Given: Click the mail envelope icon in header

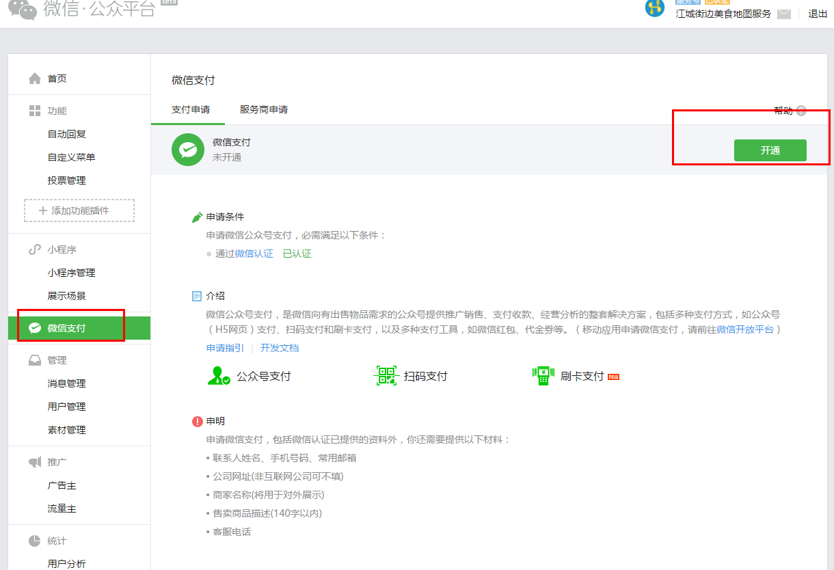Looking at the screenshot, I should [783, 14].
